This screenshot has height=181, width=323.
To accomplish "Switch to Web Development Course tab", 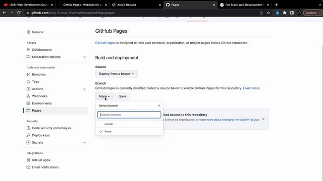I will click(x=28, y=5).
